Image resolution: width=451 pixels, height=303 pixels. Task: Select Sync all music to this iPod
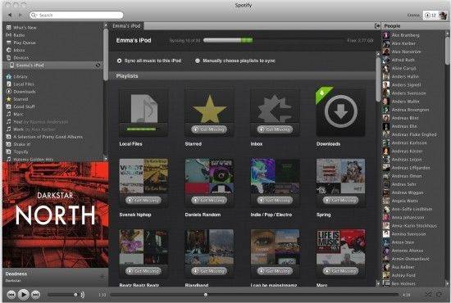pyautogui.click(x=120, y=61)
